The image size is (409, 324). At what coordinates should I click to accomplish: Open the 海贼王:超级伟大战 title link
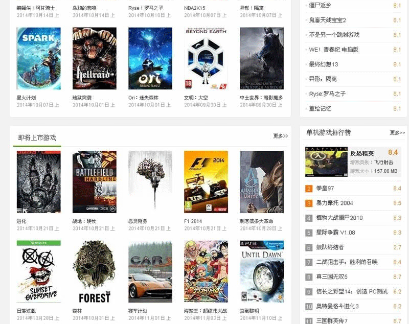click(206, 311)
